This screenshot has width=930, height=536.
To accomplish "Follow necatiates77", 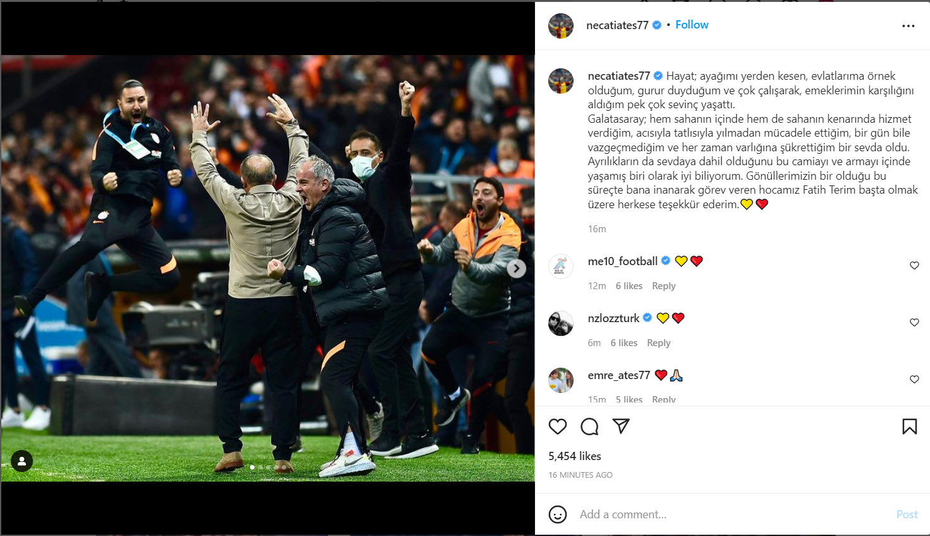I will tap(692, 25).
